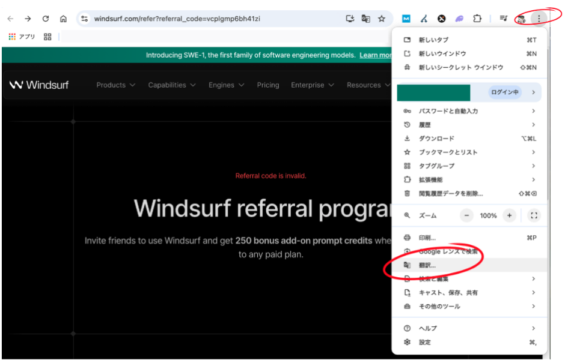Open 設定 menu item

click(x=469, y=342)
